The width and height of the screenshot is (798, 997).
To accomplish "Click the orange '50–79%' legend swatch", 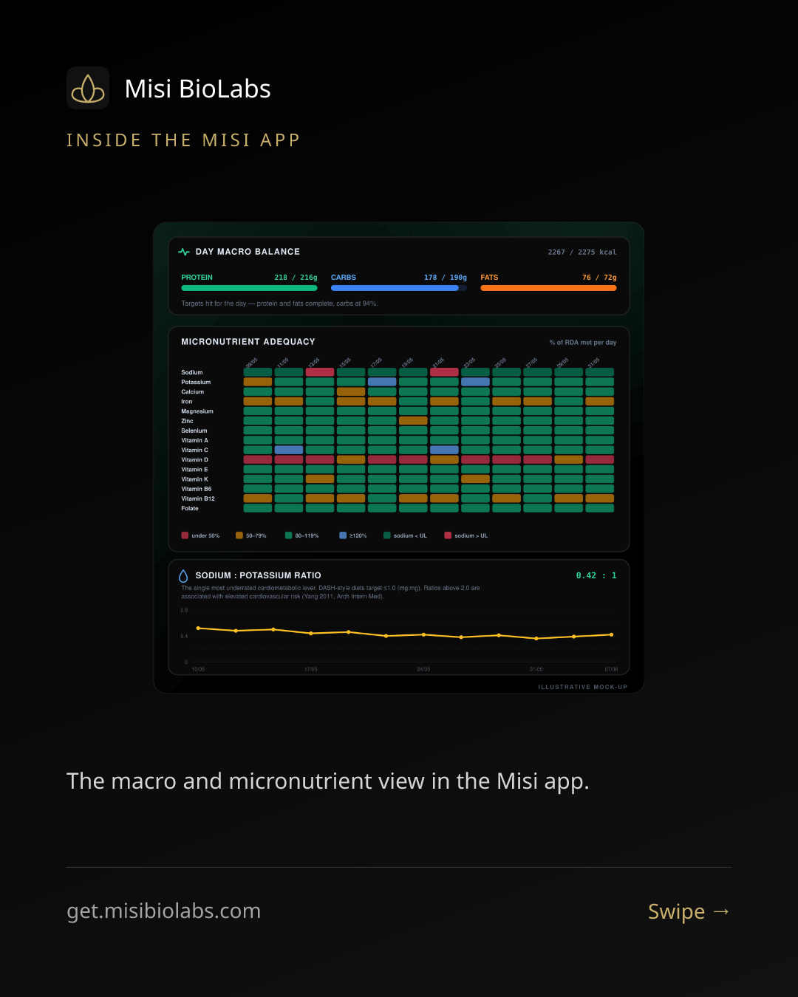I will pyautogui.click(x=239, y=535).
